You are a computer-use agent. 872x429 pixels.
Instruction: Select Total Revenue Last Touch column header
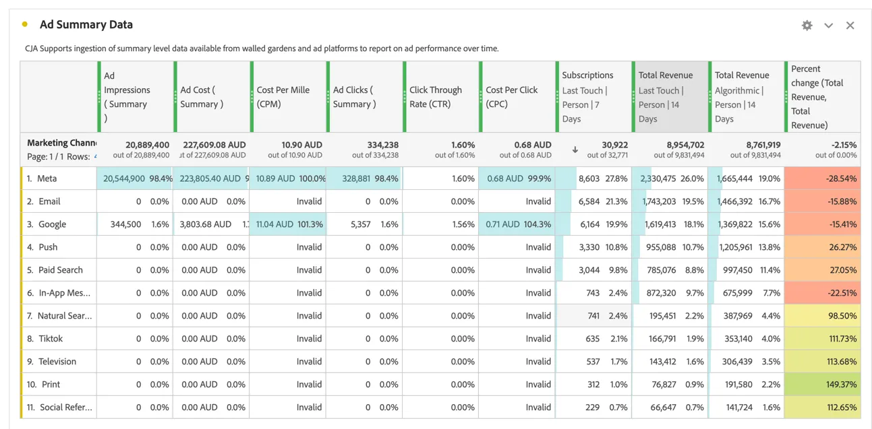(670, 97)
